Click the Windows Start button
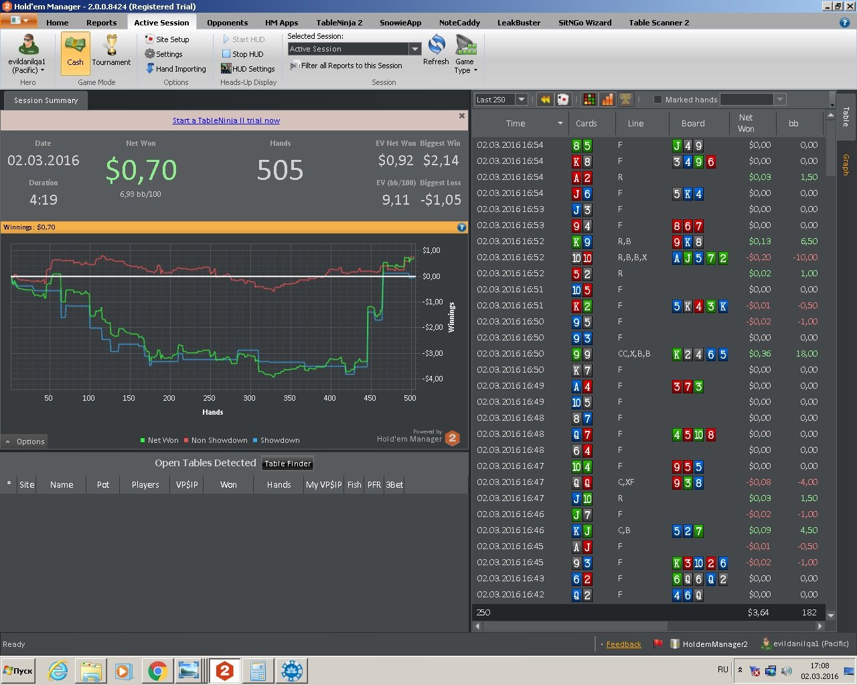 click(18, 670)
